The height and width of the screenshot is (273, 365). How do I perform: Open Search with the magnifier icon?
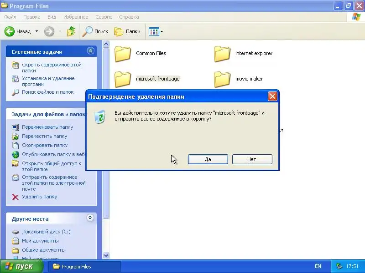tap(87, 31)
